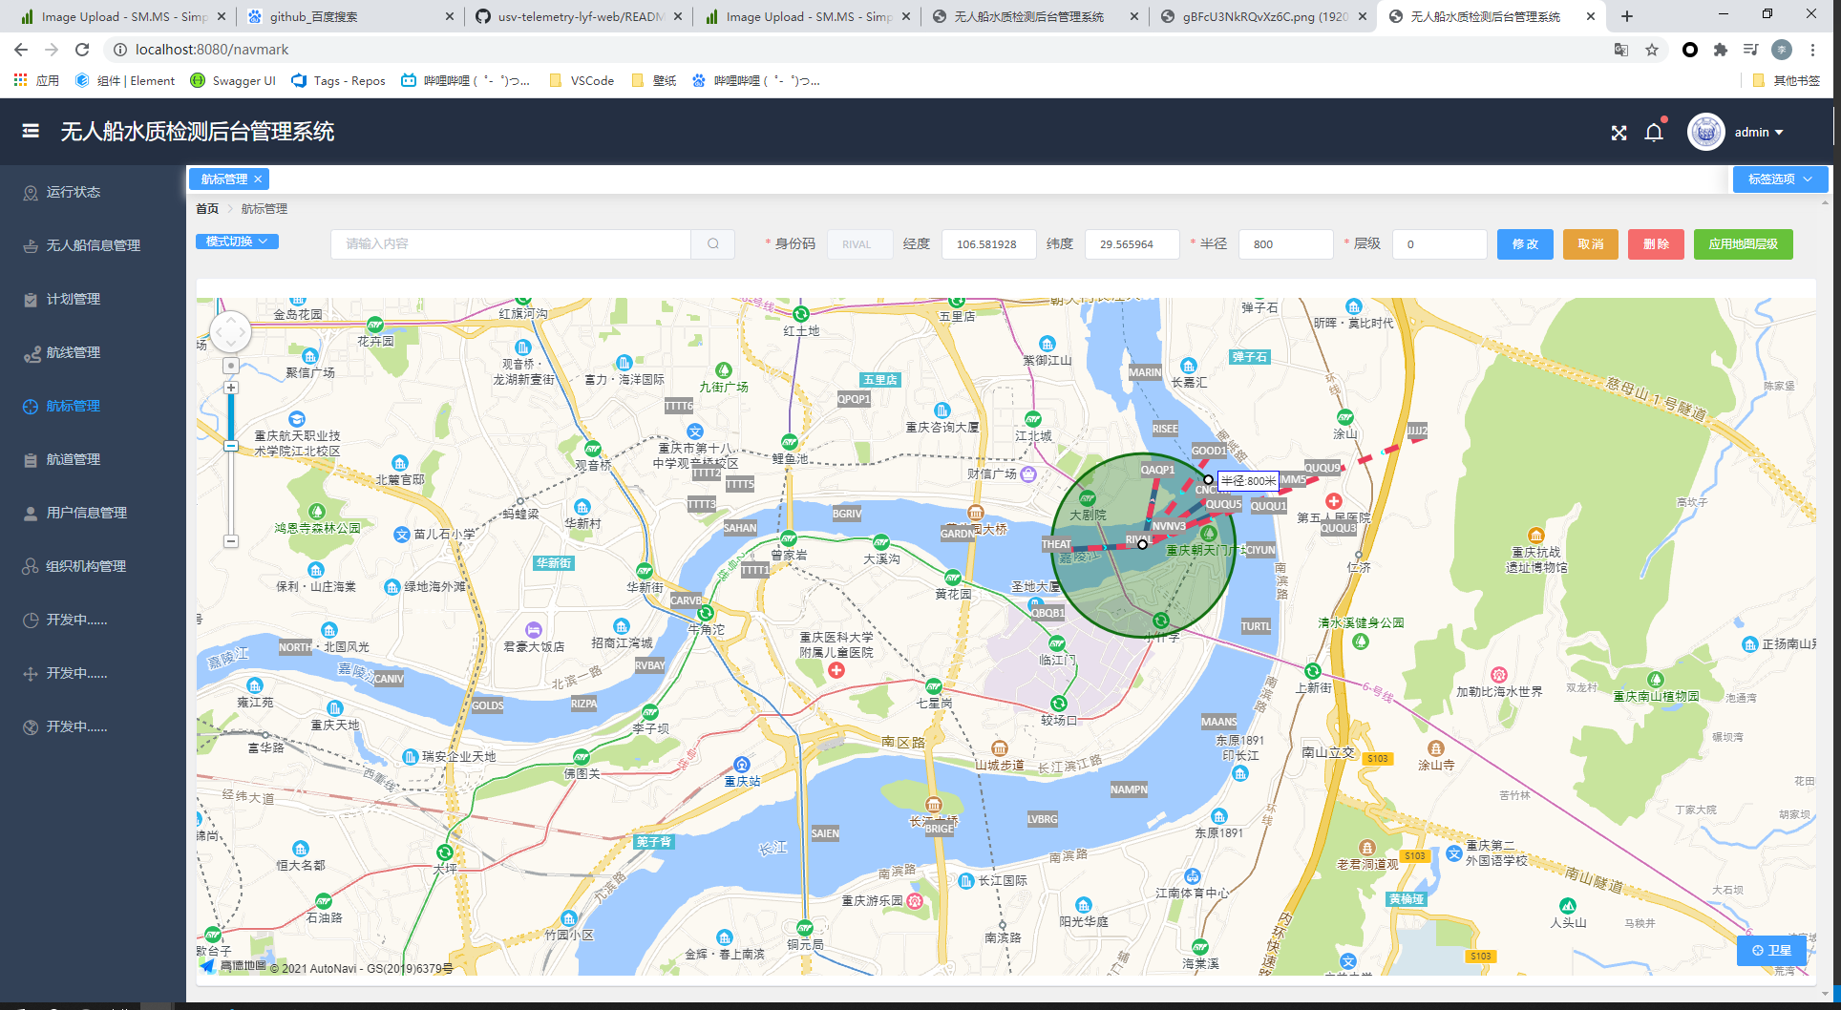Click the red 删除 button

pos(1656,244)
